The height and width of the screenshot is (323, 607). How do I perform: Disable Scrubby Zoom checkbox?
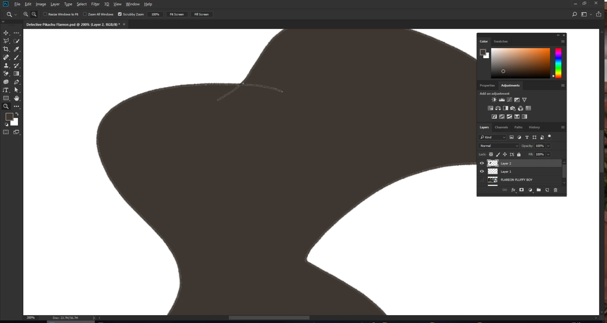tap(120, 14)
